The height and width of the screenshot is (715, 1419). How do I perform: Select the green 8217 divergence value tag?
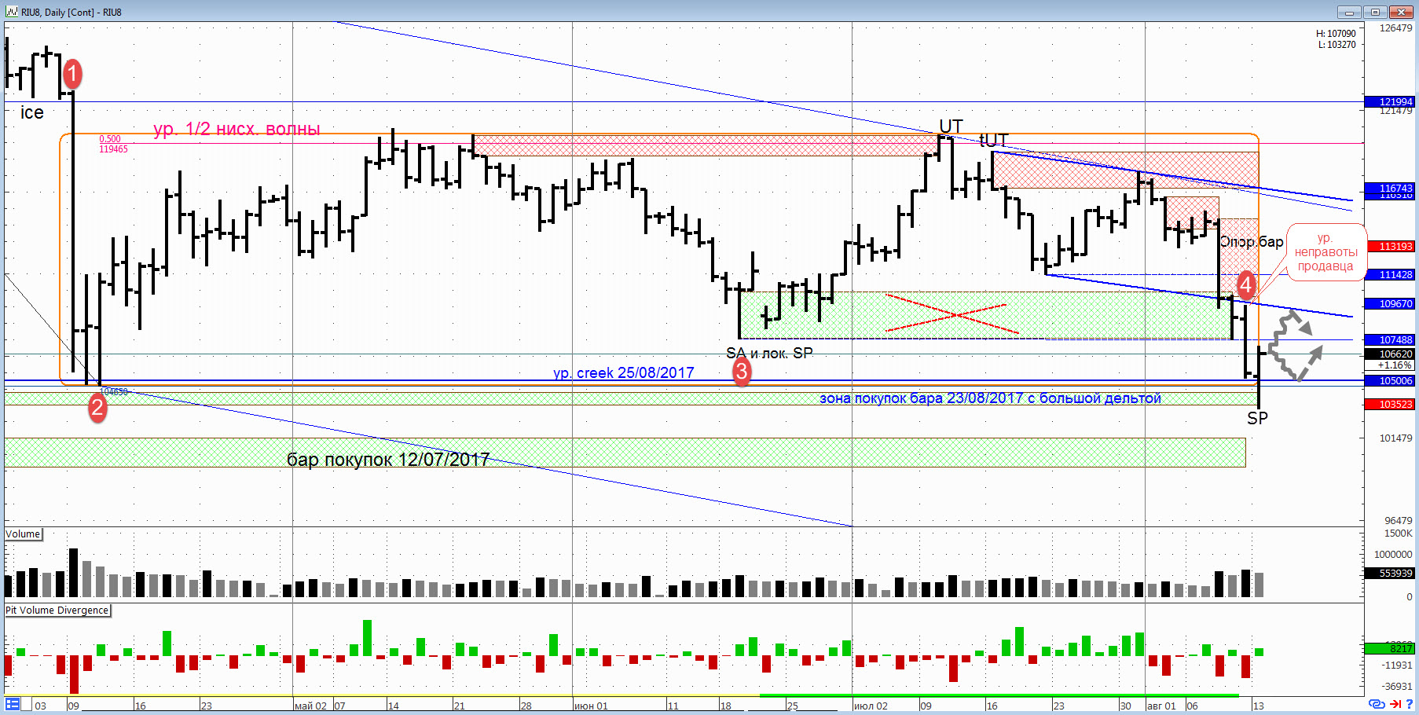1390,648
